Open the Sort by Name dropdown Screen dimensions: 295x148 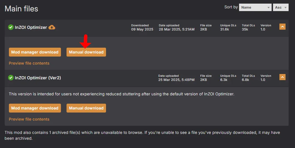[255, 7]
